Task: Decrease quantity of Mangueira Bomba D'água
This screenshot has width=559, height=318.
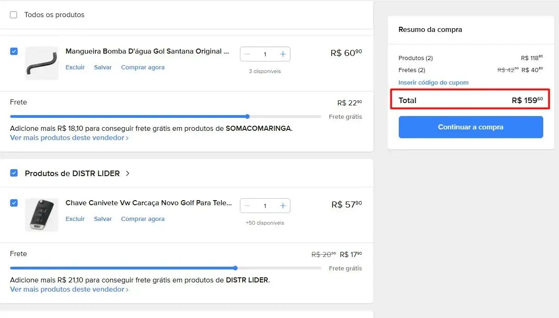Action: pyautogui.click(x=247, y=54)
